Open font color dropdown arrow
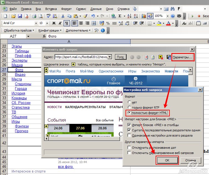Image resolution: width=209 pixels, height=175 pixels. click(x=173, y=23)
